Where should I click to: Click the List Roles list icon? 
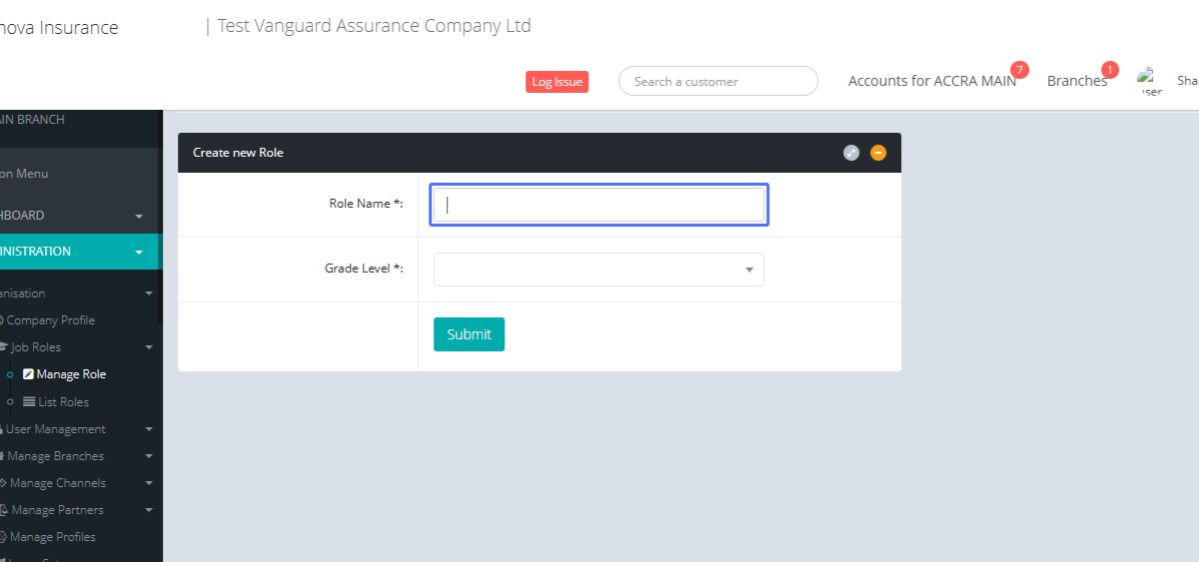(x=29, y=401)
